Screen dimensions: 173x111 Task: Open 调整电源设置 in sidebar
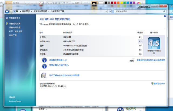pyautogui.click(x=15, y=28)
